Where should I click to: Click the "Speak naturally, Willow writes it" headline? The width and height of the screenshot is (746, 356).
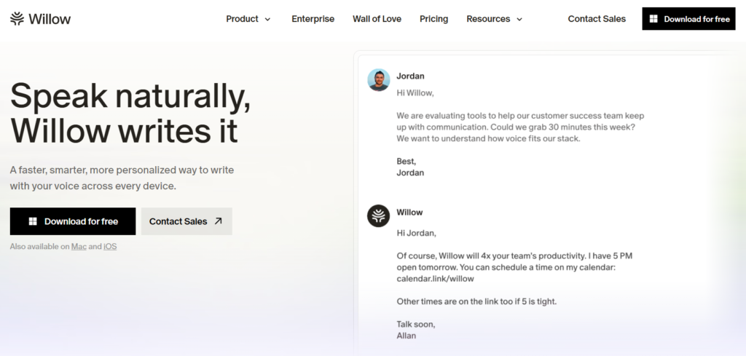[130, 113]
